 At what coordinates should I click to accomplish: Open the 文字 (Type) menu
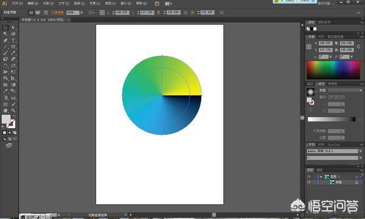coord(64,4)
